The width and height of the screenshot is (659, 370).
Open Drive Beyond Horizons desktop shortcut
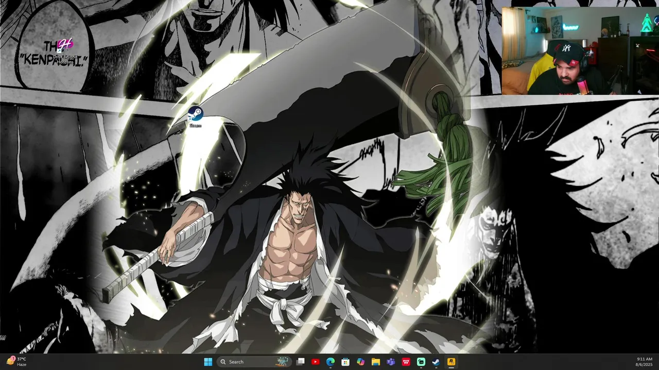[x=65, y=52]
